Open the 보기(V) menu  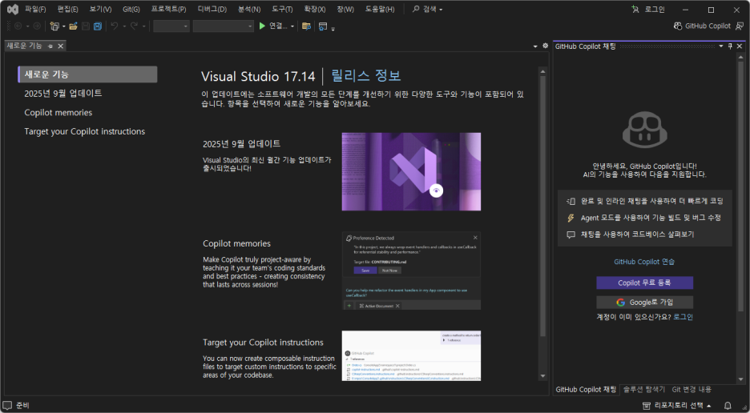pos(100,9)
